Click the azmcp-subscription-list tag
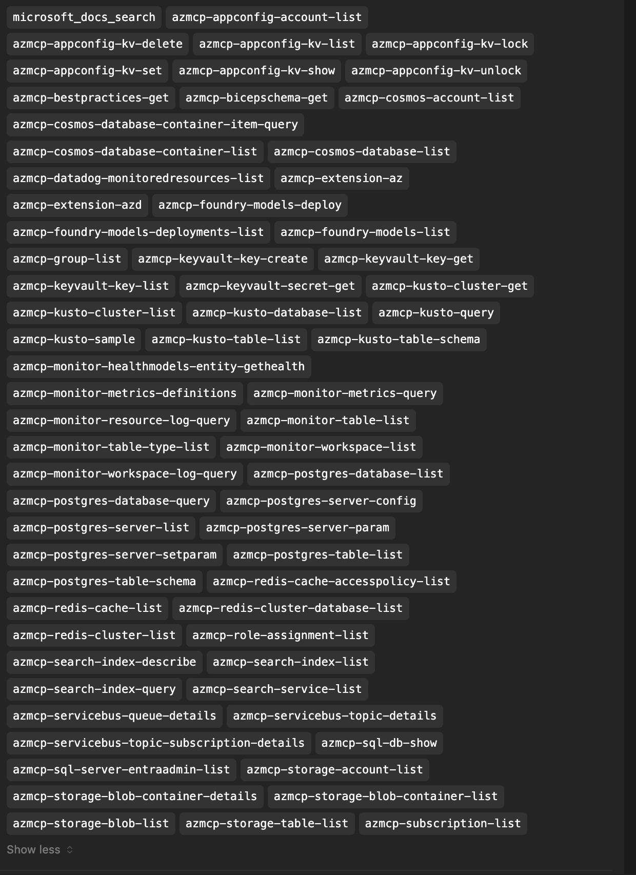Screen dimensions: 636x875 [443, 823]
